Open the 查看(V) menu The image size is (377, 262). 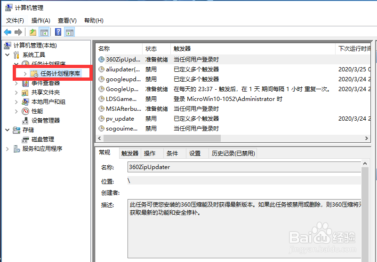click(67, 21)
